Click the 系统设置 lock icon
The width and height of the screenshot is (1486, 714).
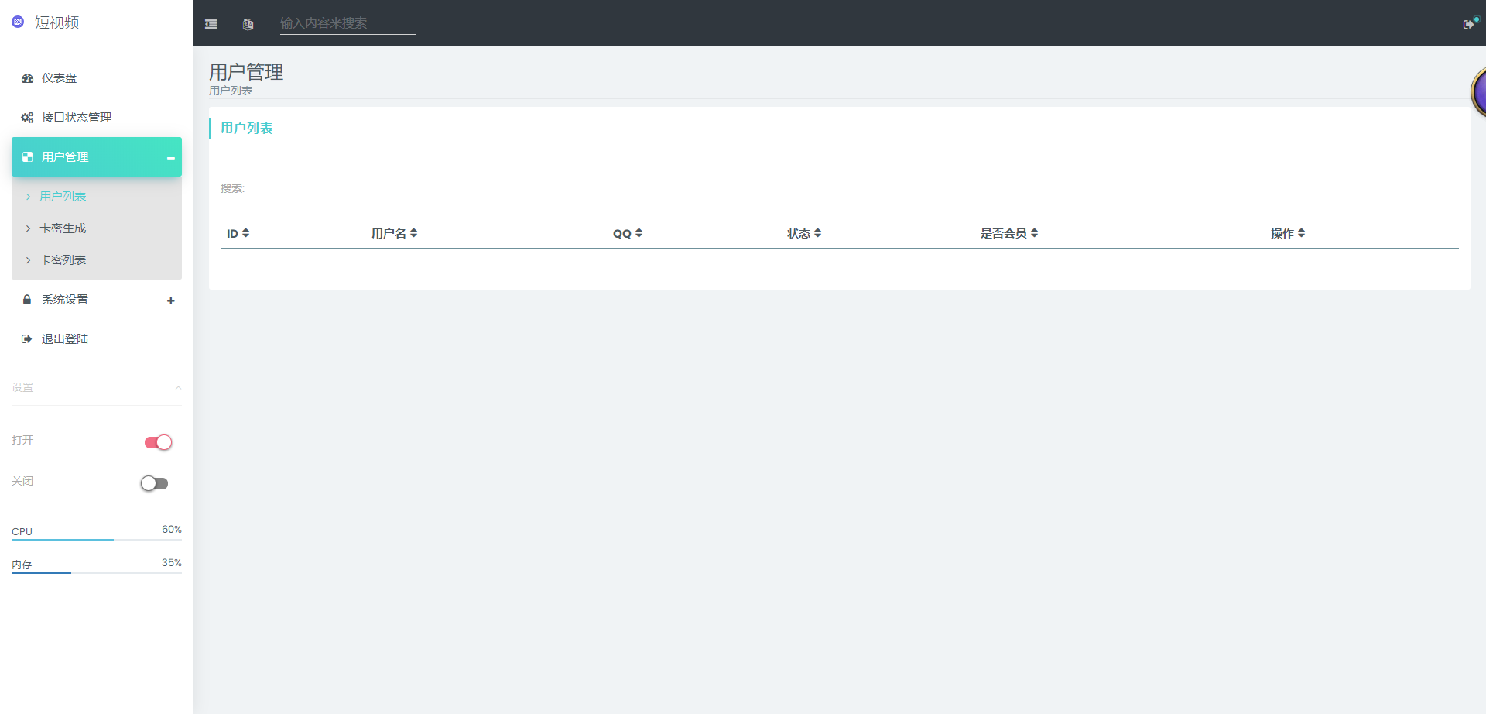[x=27, y=300]
